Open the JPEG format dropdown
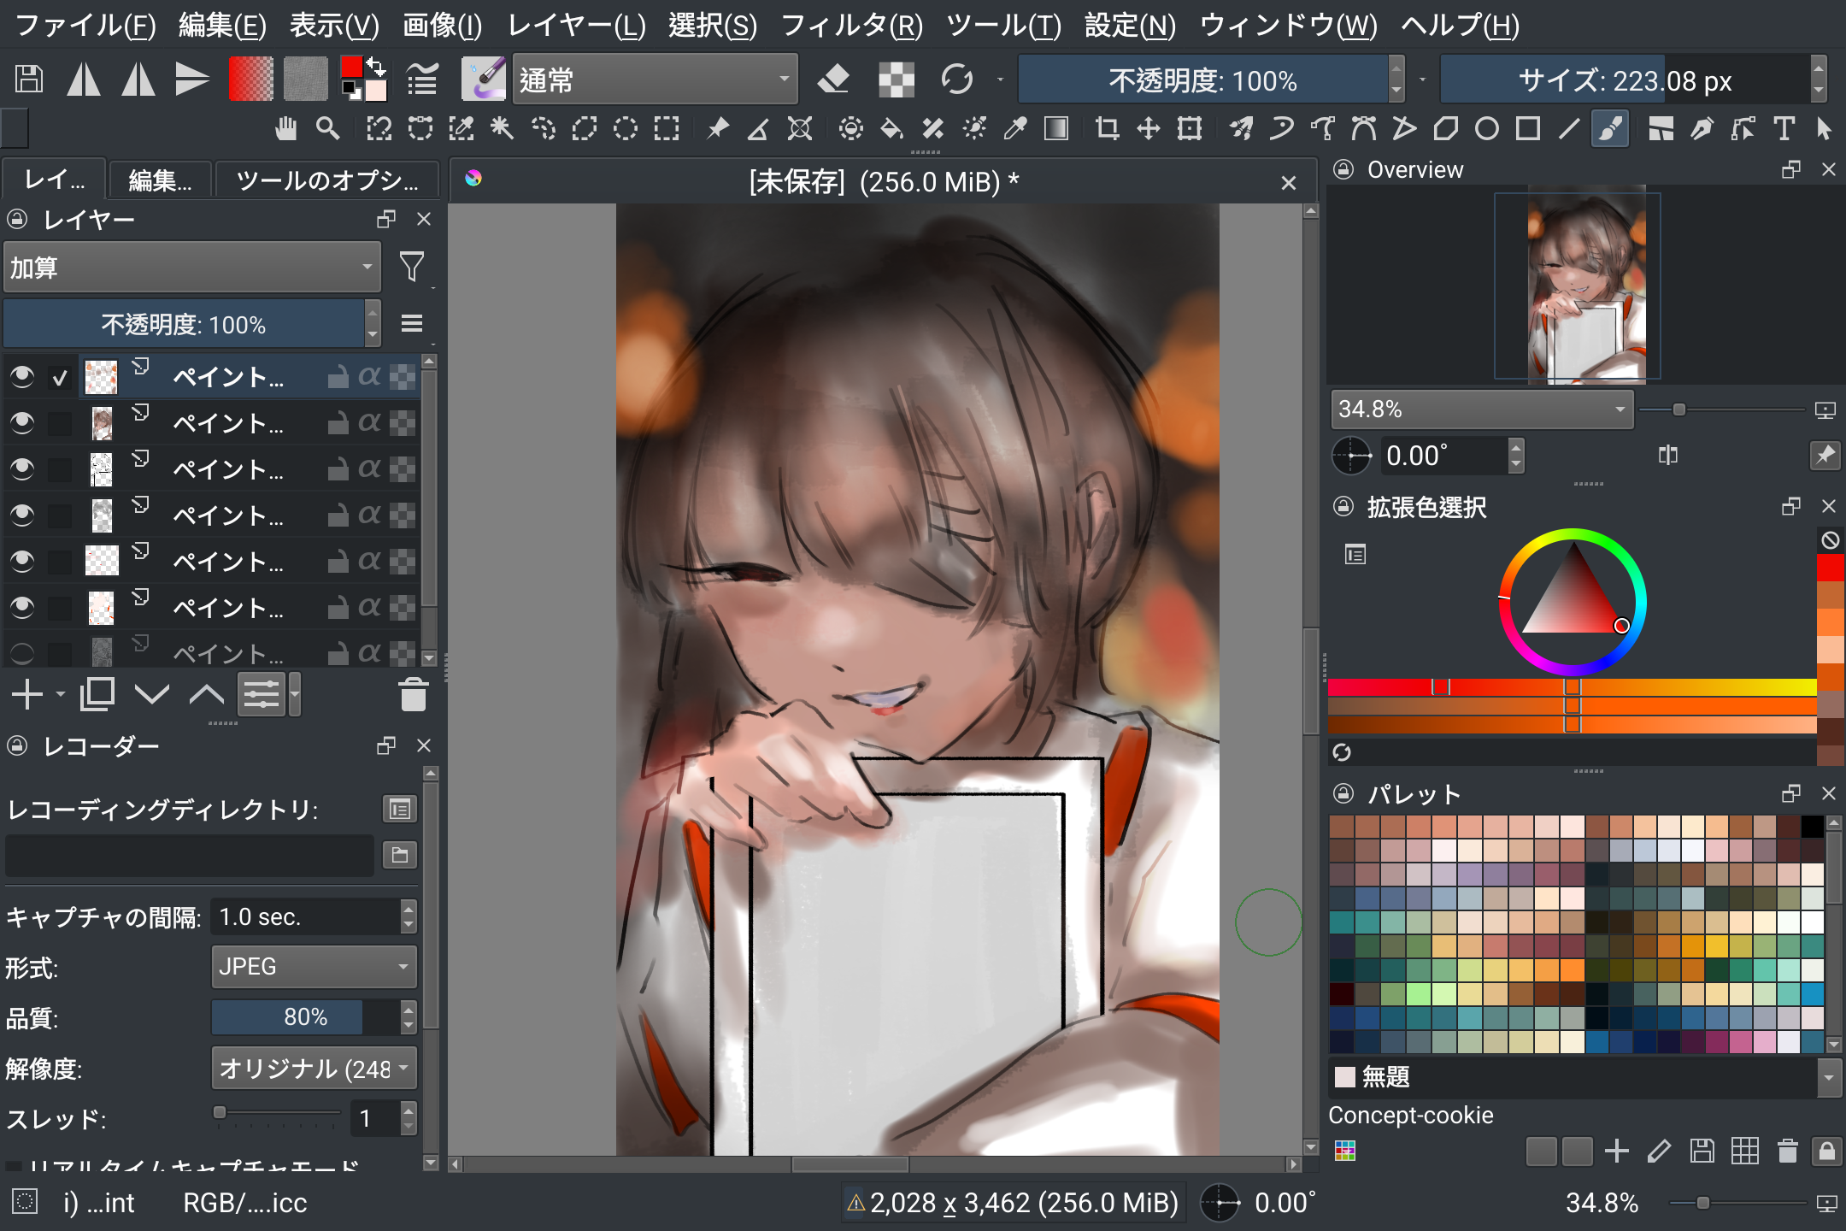Image resolution: width=1846 pixels, height=1231 pixels. tap(313, 967)
